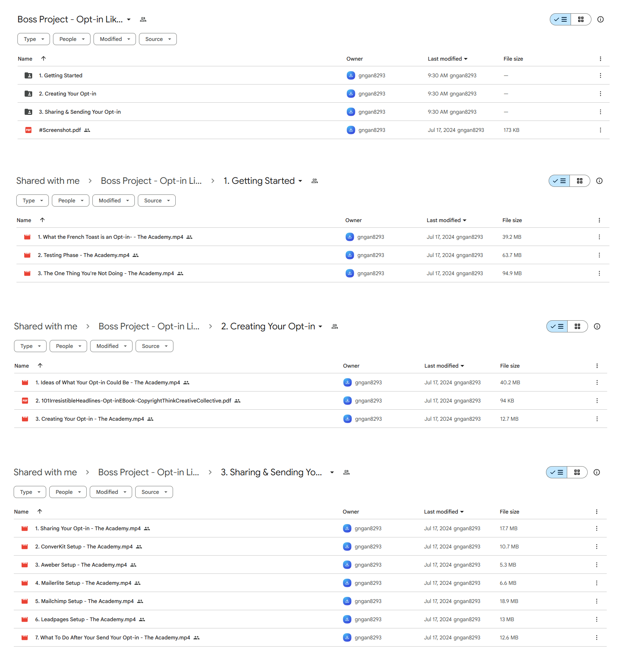The image size is (624, 661).
Task: Go to Shared with me from 1. Getting Started breadcrumb
Action: tap(48, 181)
